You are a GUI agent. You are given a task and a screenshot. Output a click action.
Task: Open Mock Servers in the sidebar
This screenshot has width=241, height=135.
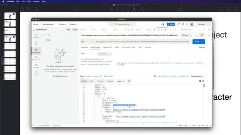[37, 58]
